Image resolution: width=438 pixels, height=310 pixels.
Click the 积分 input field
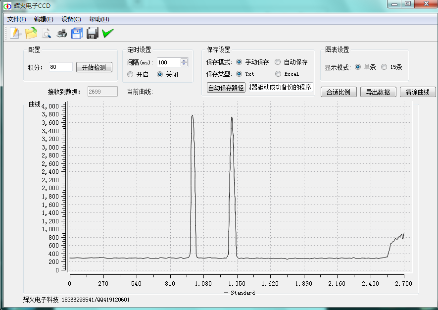coord(60,67)
